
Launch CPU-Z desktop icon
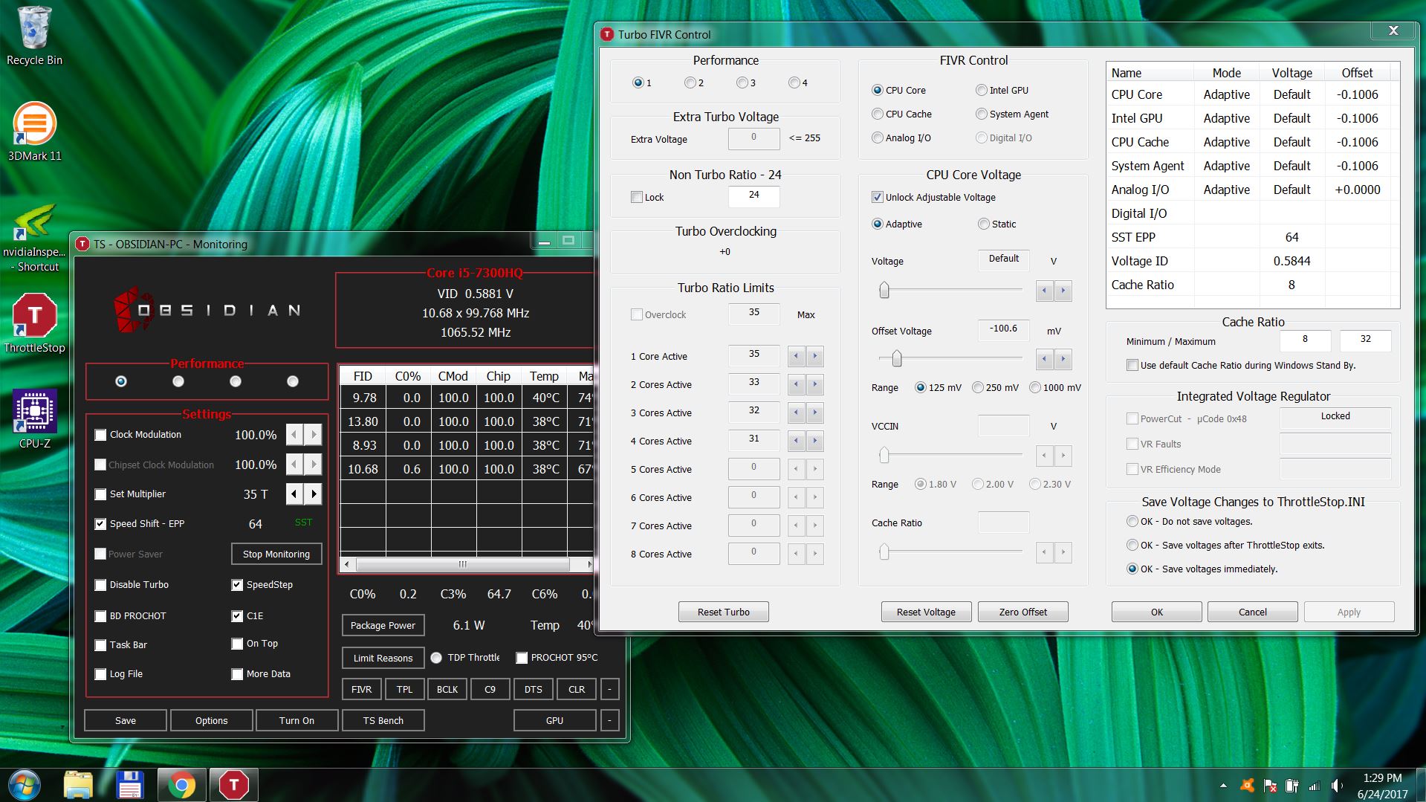34,419
